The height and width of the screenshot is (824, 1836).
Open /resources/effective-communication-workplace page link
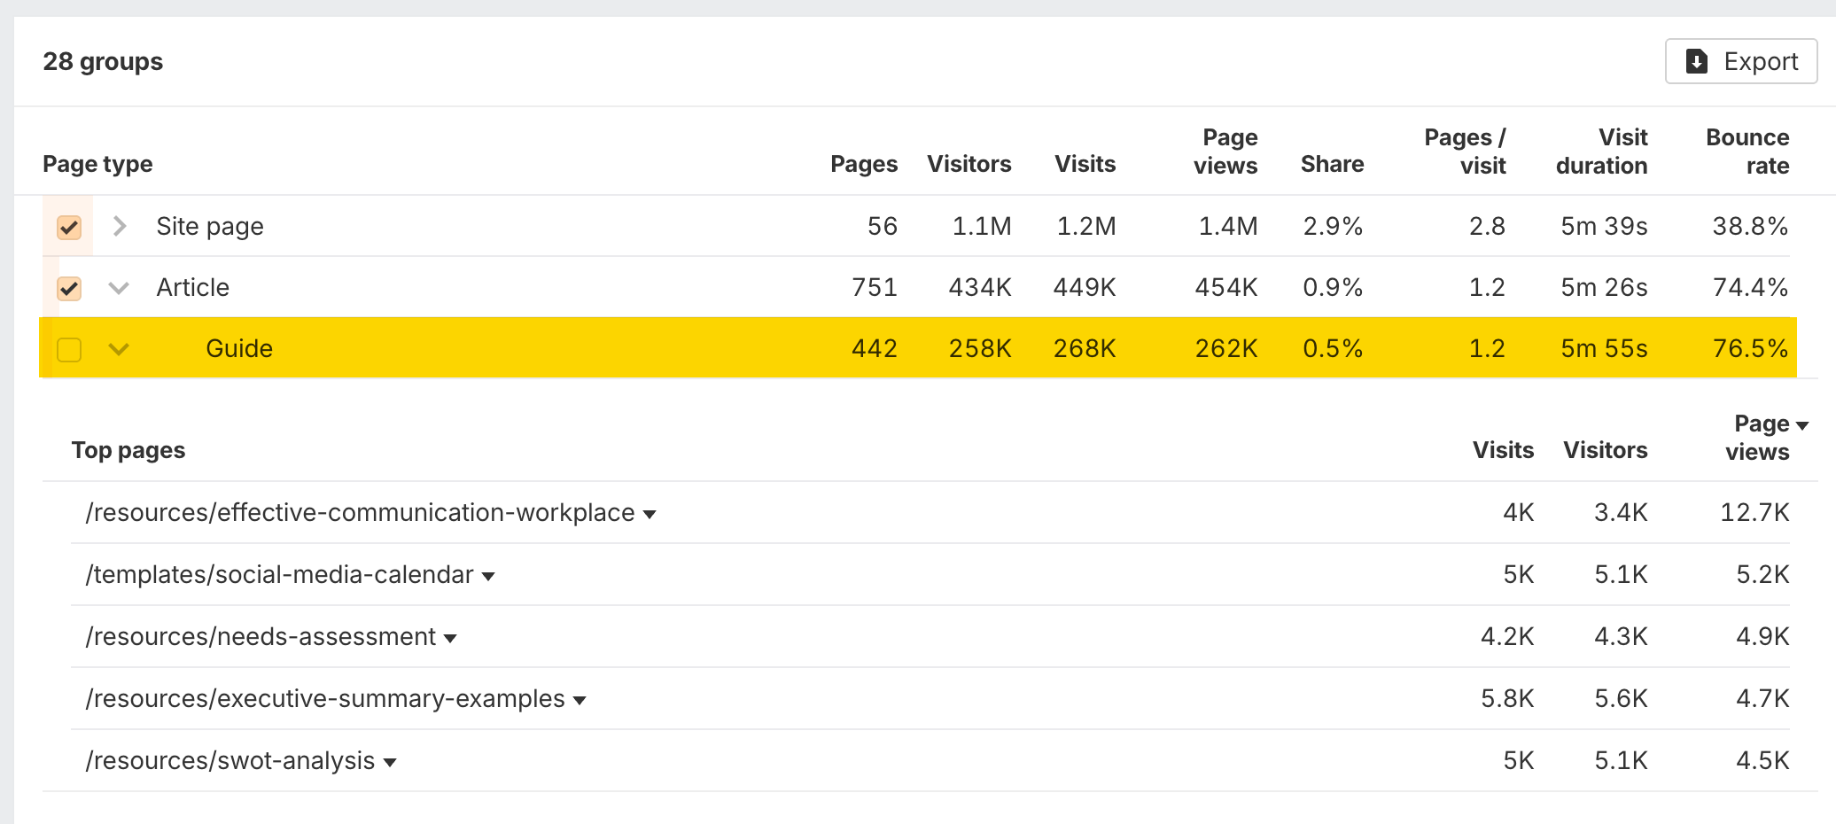360,512
